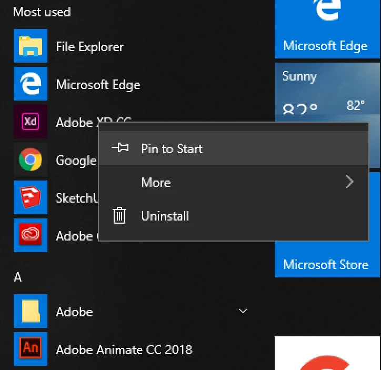Click the 'Google' Chrome label text

[76, 161]
